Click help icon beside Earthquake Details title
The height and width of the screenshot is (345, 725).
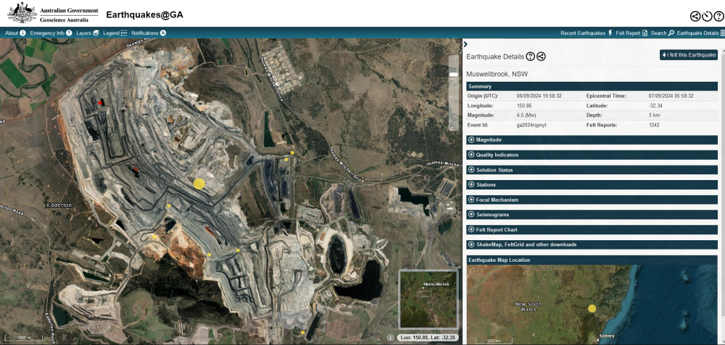coord(530,56)
